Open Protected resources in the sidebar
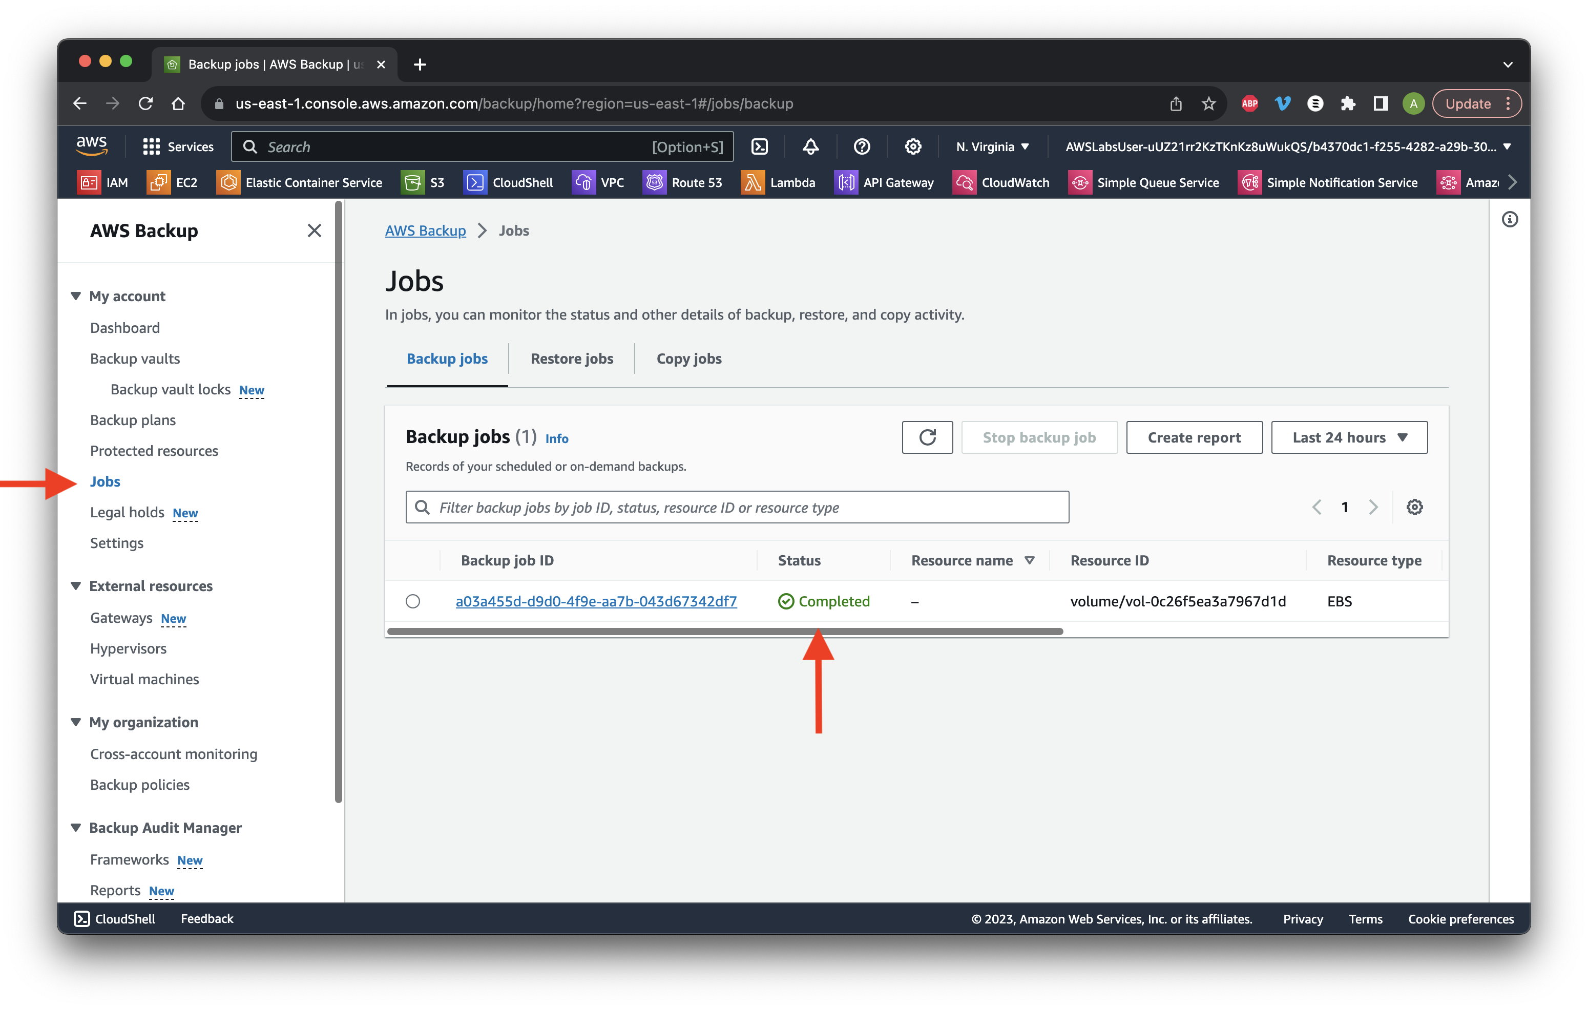This screenshot has width=1588, height=1010. 154,451
